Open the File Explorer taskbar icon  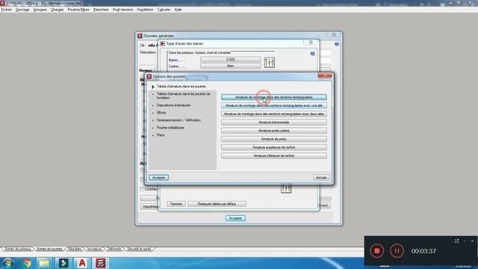(x=45, y=263)
